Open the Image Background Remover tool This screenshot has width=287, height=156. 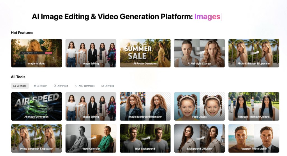(x=145, y=106)
